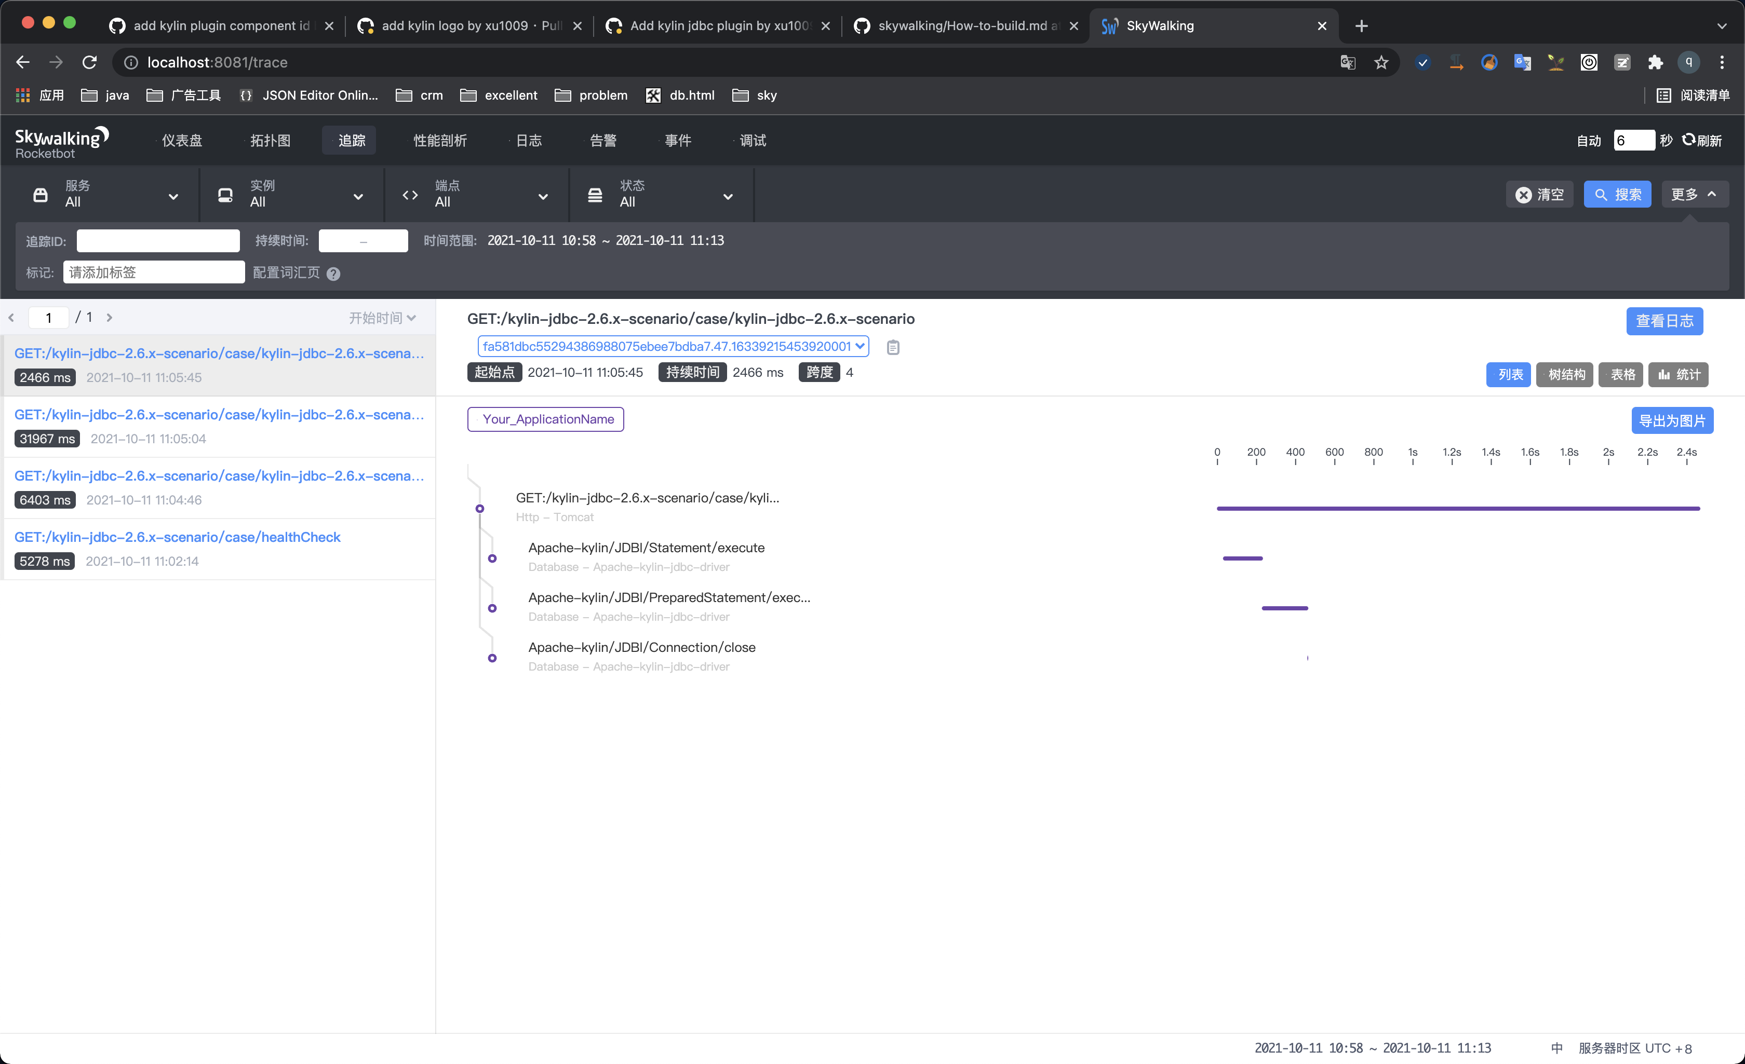Image resolution: width=1745 pixels, height=1064 pixels.
Task: Switch language using 中 toggle in footer
Action: pyautogui.click(x=1556, y=1048)
